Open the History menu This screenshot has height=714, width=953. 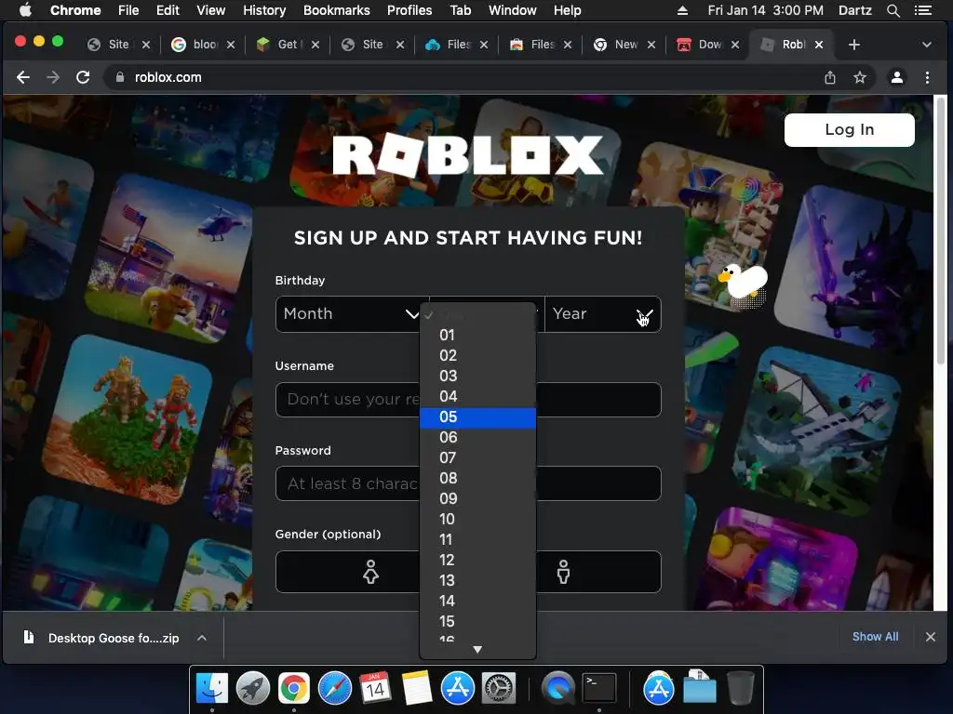[264, 10]
